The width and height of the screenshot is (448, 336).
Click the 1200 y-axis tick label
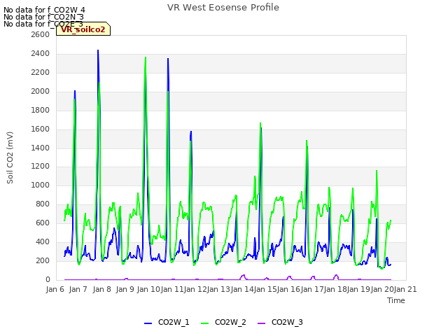pyautogui.click(x=41, y=167)
